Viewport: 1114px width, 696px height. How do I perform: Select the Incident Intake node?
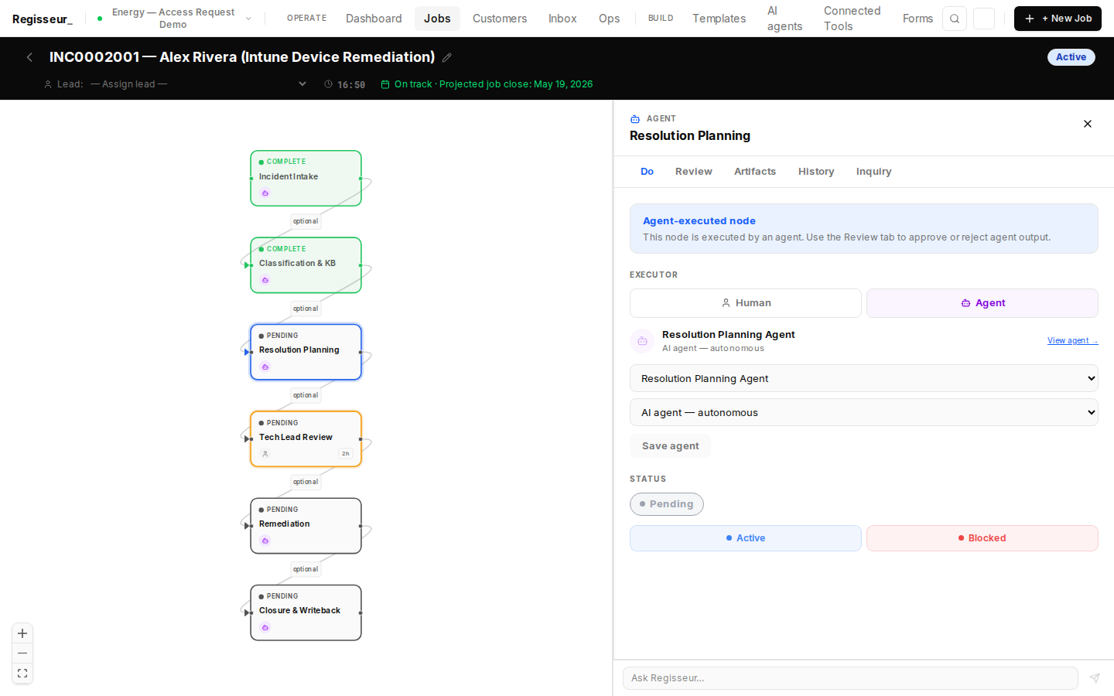pos(306,178)
